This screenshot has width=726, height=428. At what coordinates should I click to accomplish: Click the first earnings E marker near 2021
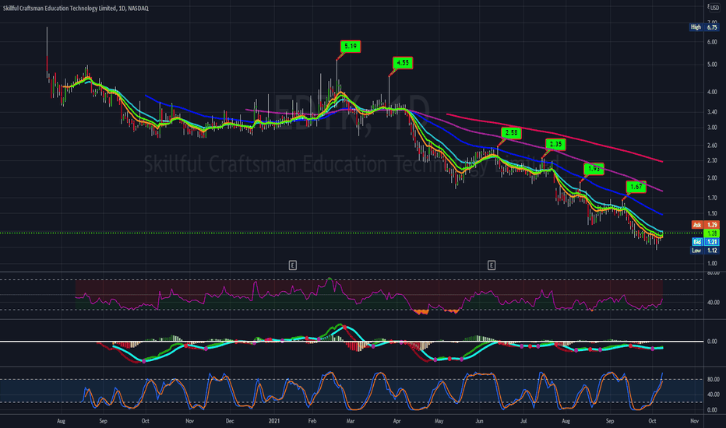(293, 265)
